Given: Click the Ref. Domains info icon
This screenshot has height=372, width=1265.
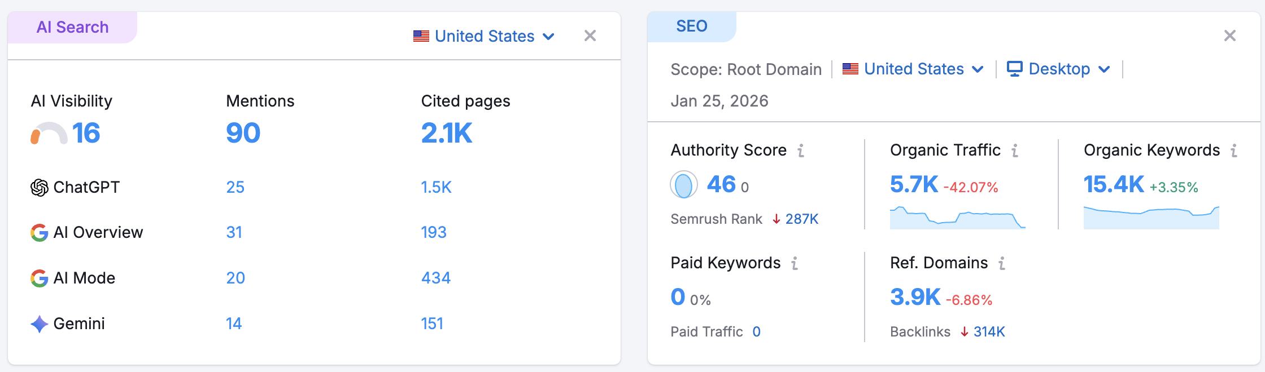Looking at the screenshot, I should pos(1001,263).
